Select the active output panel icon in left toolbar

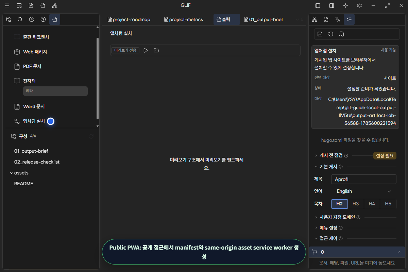tap(55, 19)
